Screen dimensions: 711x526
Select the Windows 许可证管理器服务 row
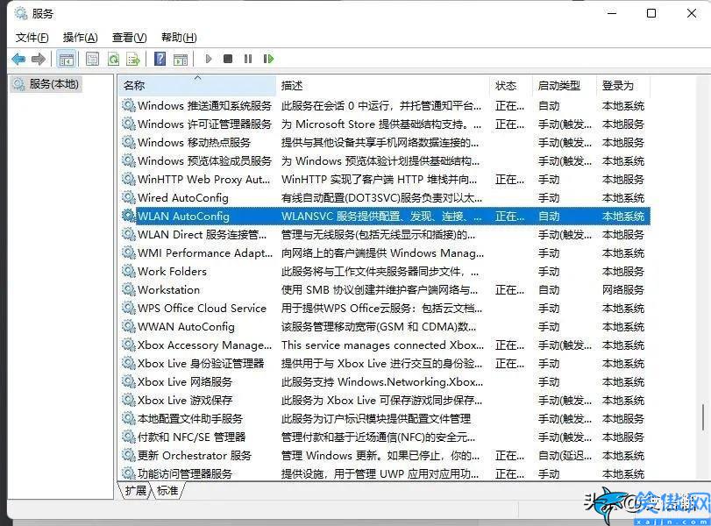point(385,124)
